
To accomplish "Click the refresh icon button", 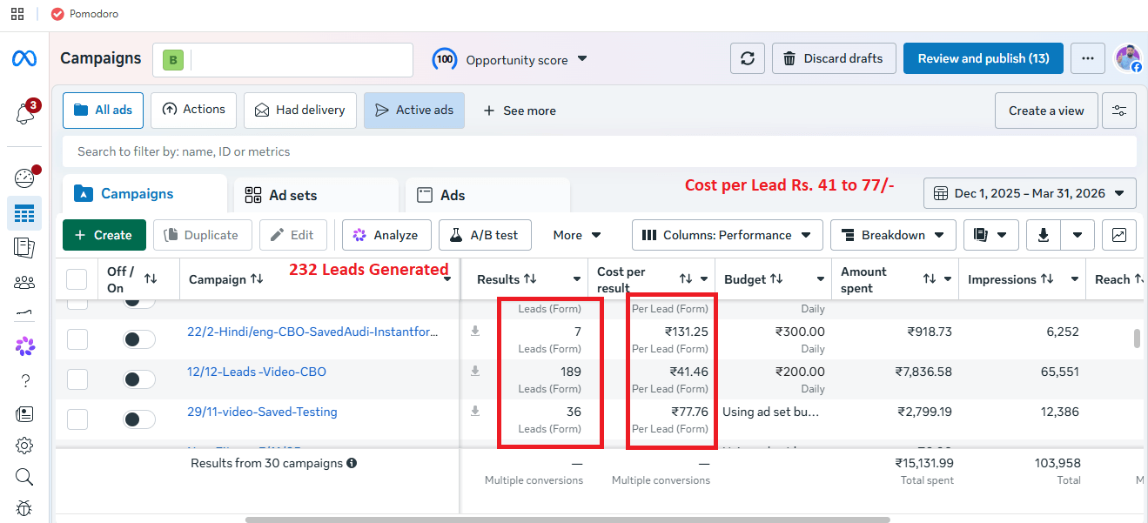I will (x=747, y=58).
